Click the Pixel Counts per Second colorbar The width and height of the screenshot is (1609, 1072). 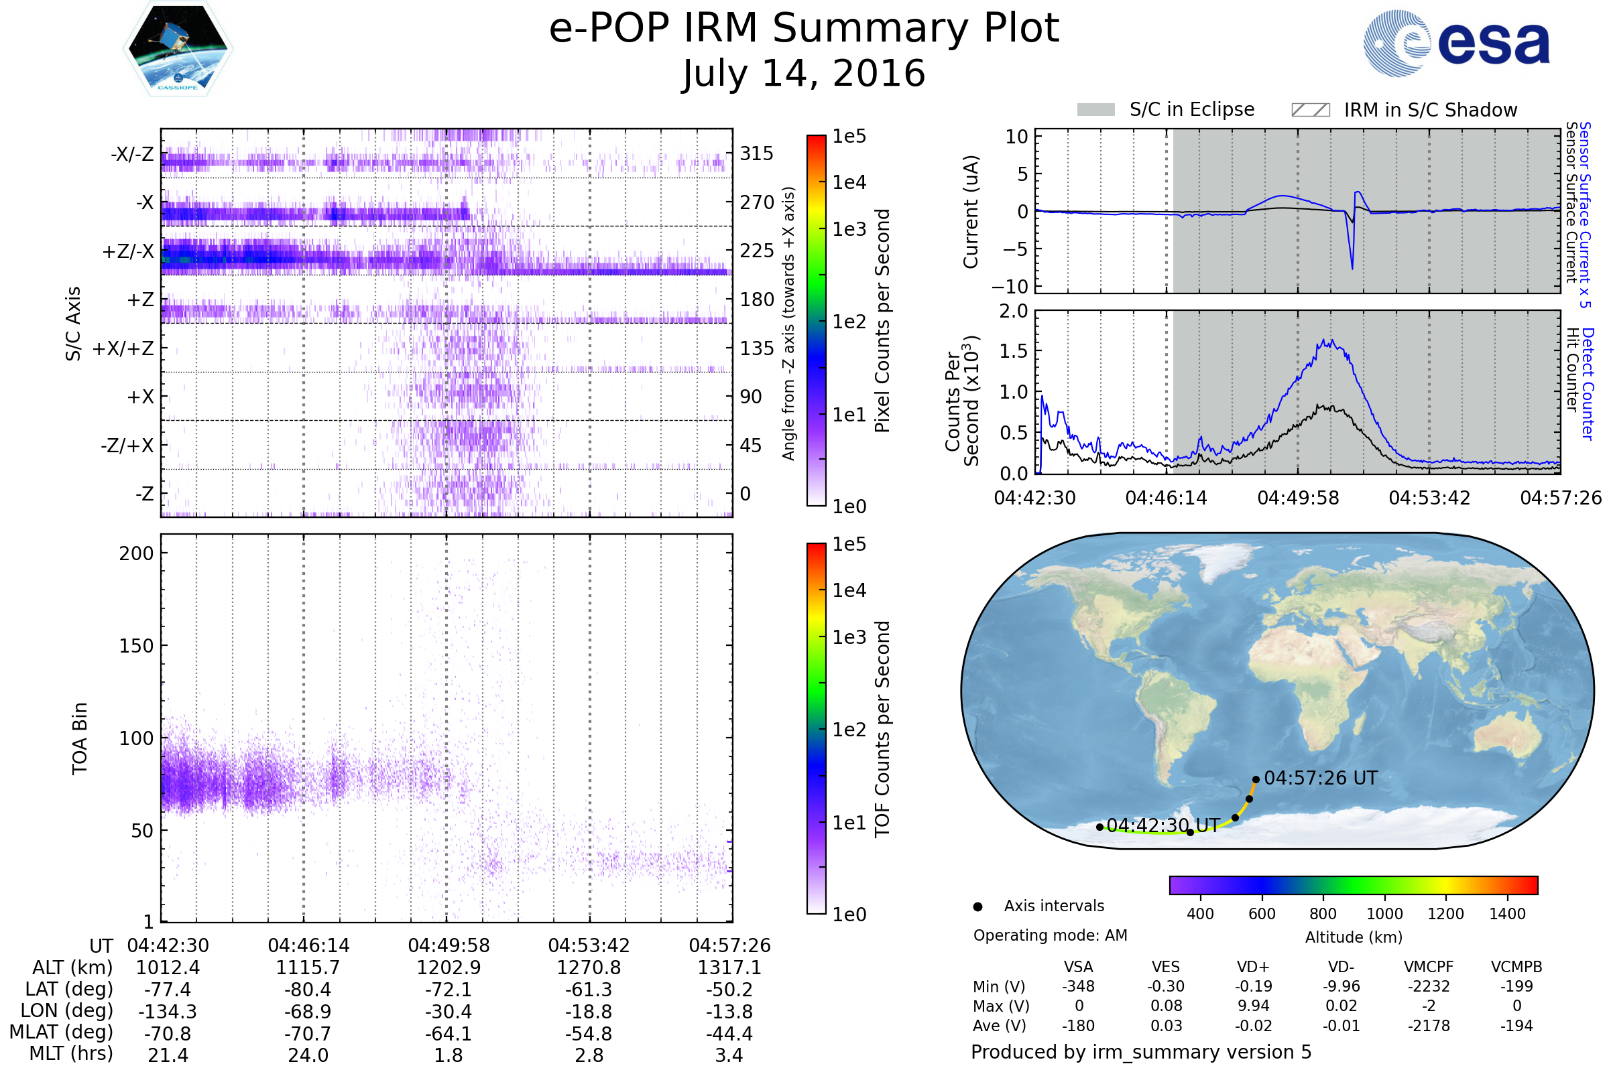(816, 320)
